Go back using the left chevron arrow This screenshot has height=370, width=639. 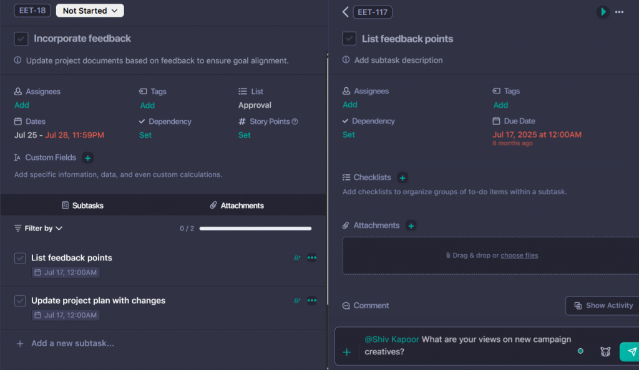(x=345, y=12)
